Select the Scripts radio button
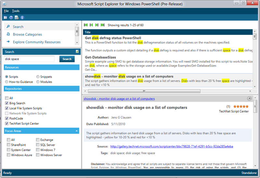 [x=6, y=77]
